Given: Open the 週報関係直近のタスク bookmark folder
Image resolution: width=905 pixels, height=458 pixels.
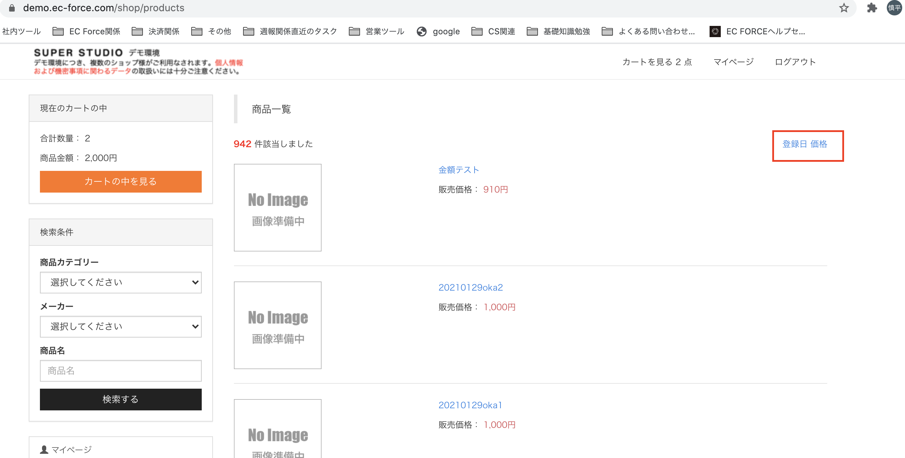Looking at the screenshot, I should tap(290, 32).
